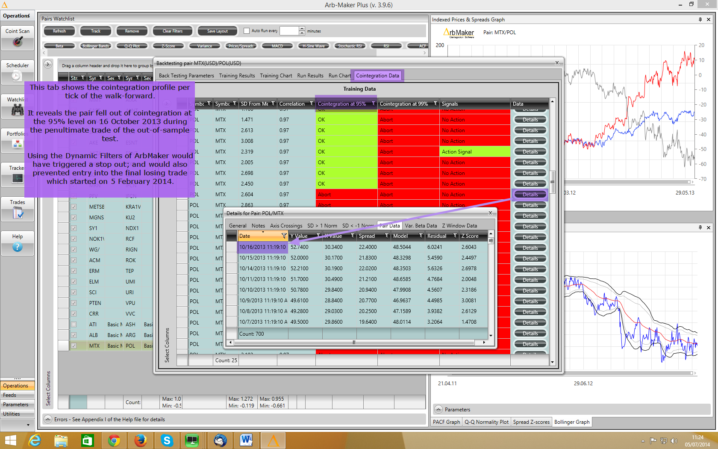Close the Indexed Prices & Spreads Graph panel
Screen dimensions: 718x449
709,19
